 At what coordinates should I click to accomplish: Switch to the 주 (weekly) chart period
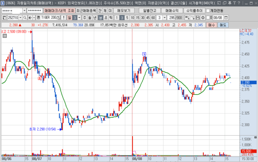coord(84,18)
